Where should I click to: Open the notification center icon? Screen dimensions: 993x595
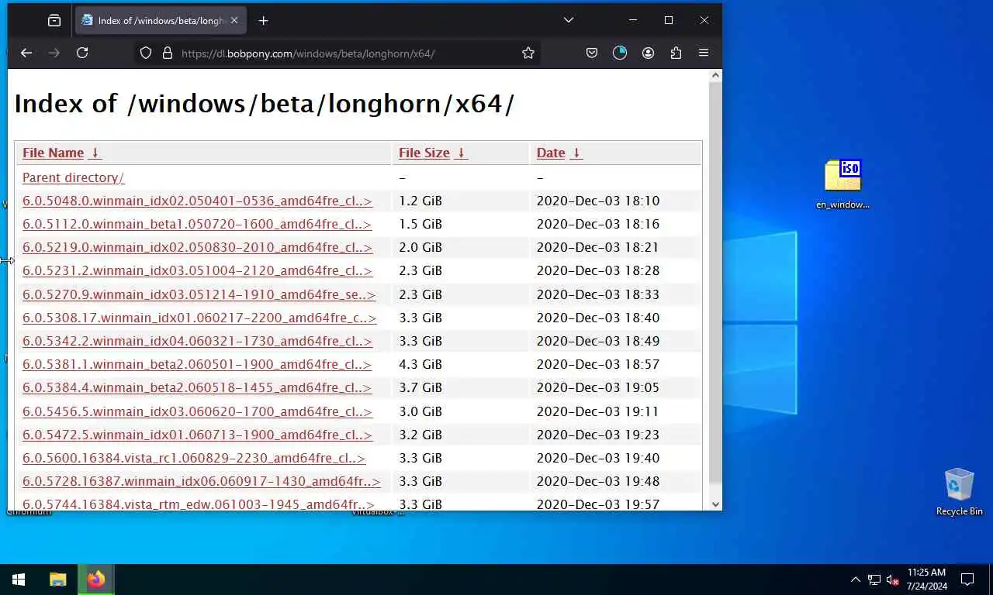pos(967,580)
